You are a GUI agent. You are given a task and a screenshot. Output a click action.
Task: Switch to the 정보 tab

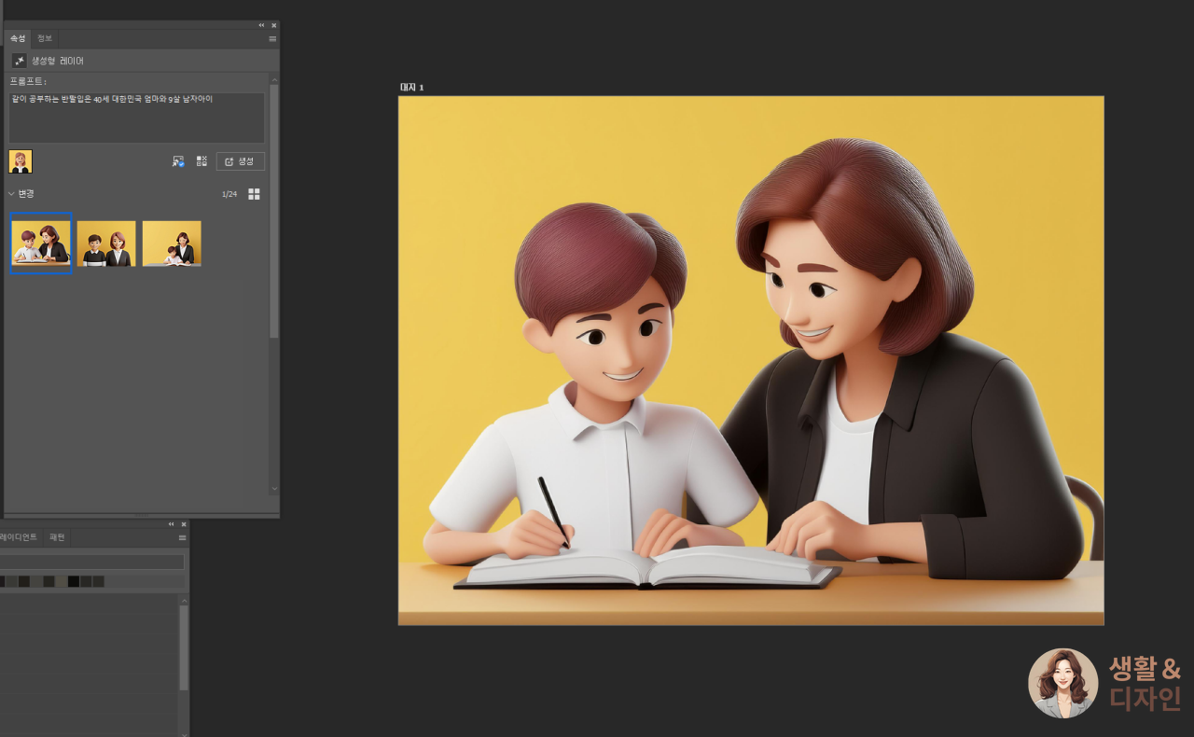45,39
